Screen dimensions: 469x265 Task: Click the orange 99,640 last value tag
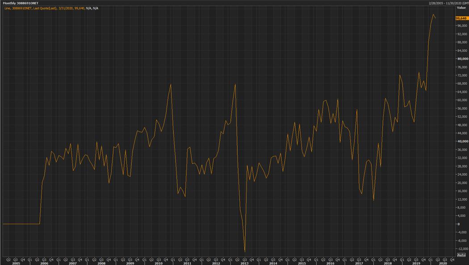[461, 18]
